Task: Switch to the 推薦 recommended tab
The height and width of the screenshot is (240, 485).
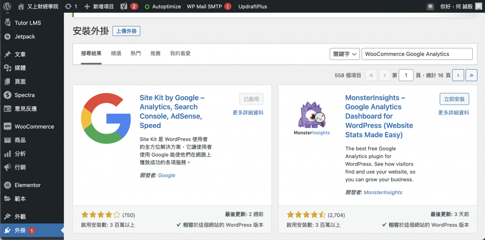Action: pyautogui.click(x=155, y=53)
